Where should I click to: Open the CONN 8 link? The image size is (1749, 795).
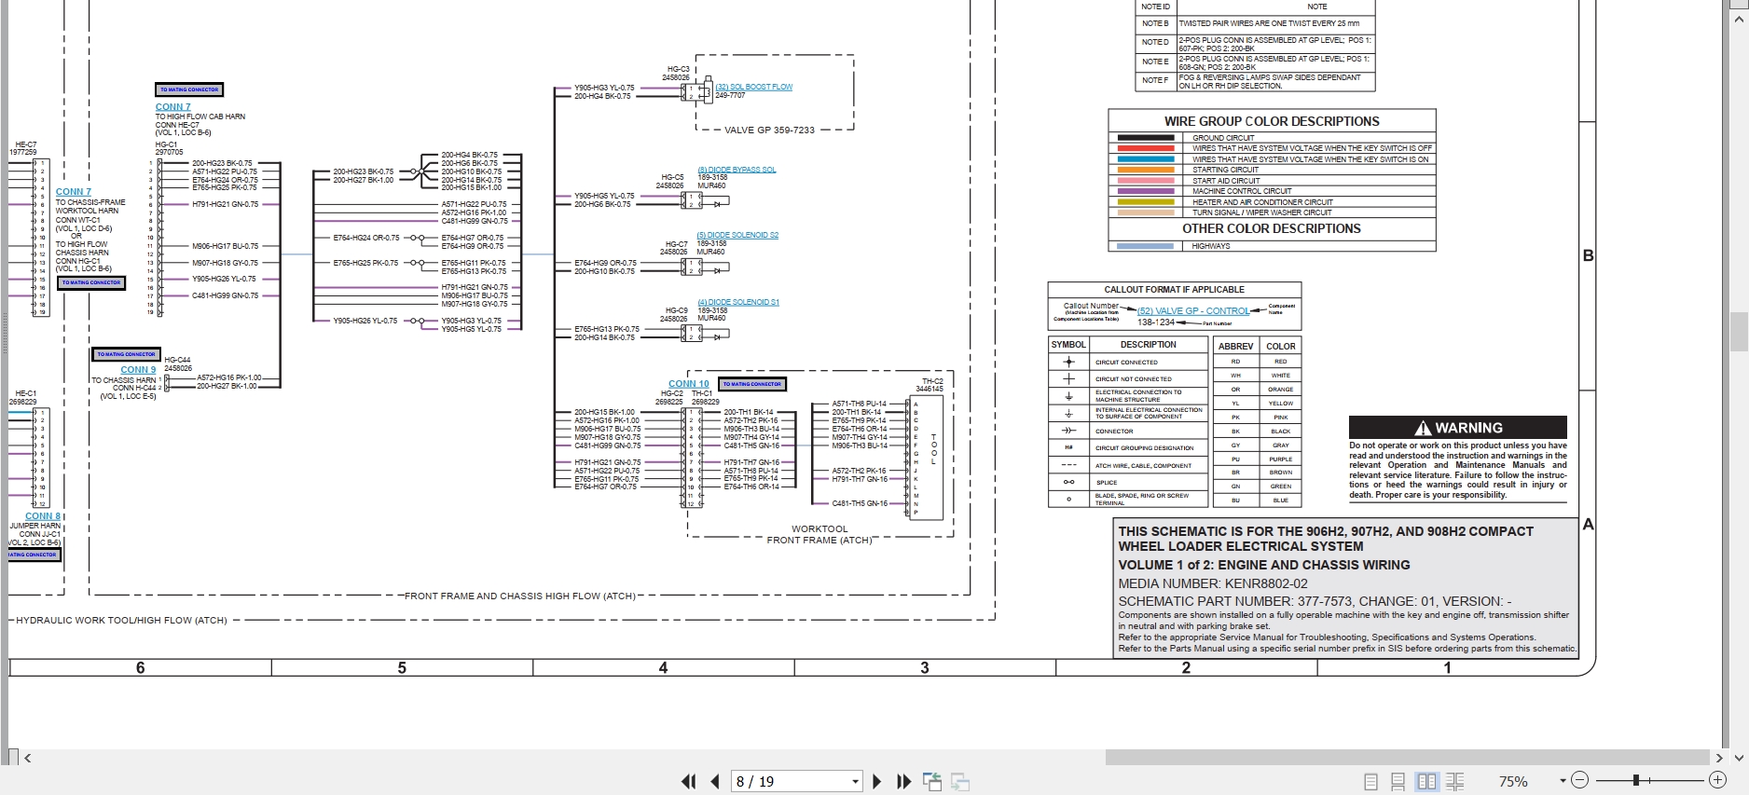click(x=43, y=516)
